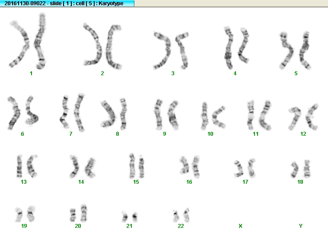This screenshot has width=328, height=249.
Task: Click chromosome label 18
Action: pyautogui.click(x=300, y=182)
